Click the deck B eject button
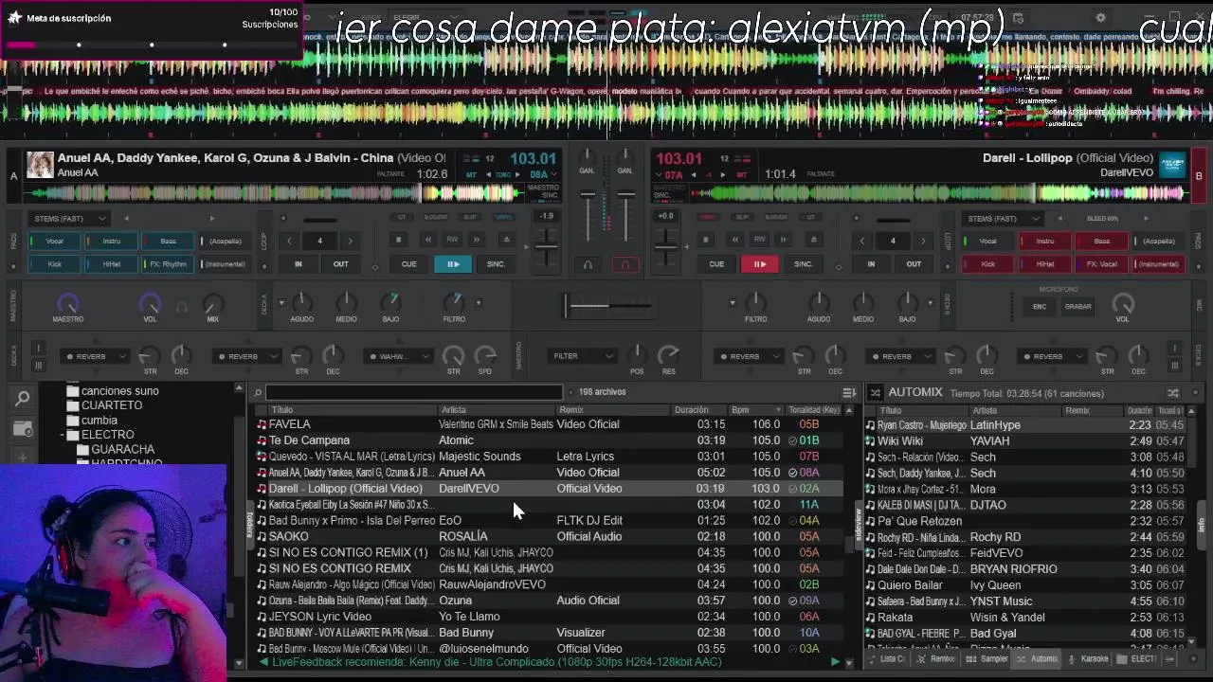The height and width of the screenshot is (682, 1213). 813,240
